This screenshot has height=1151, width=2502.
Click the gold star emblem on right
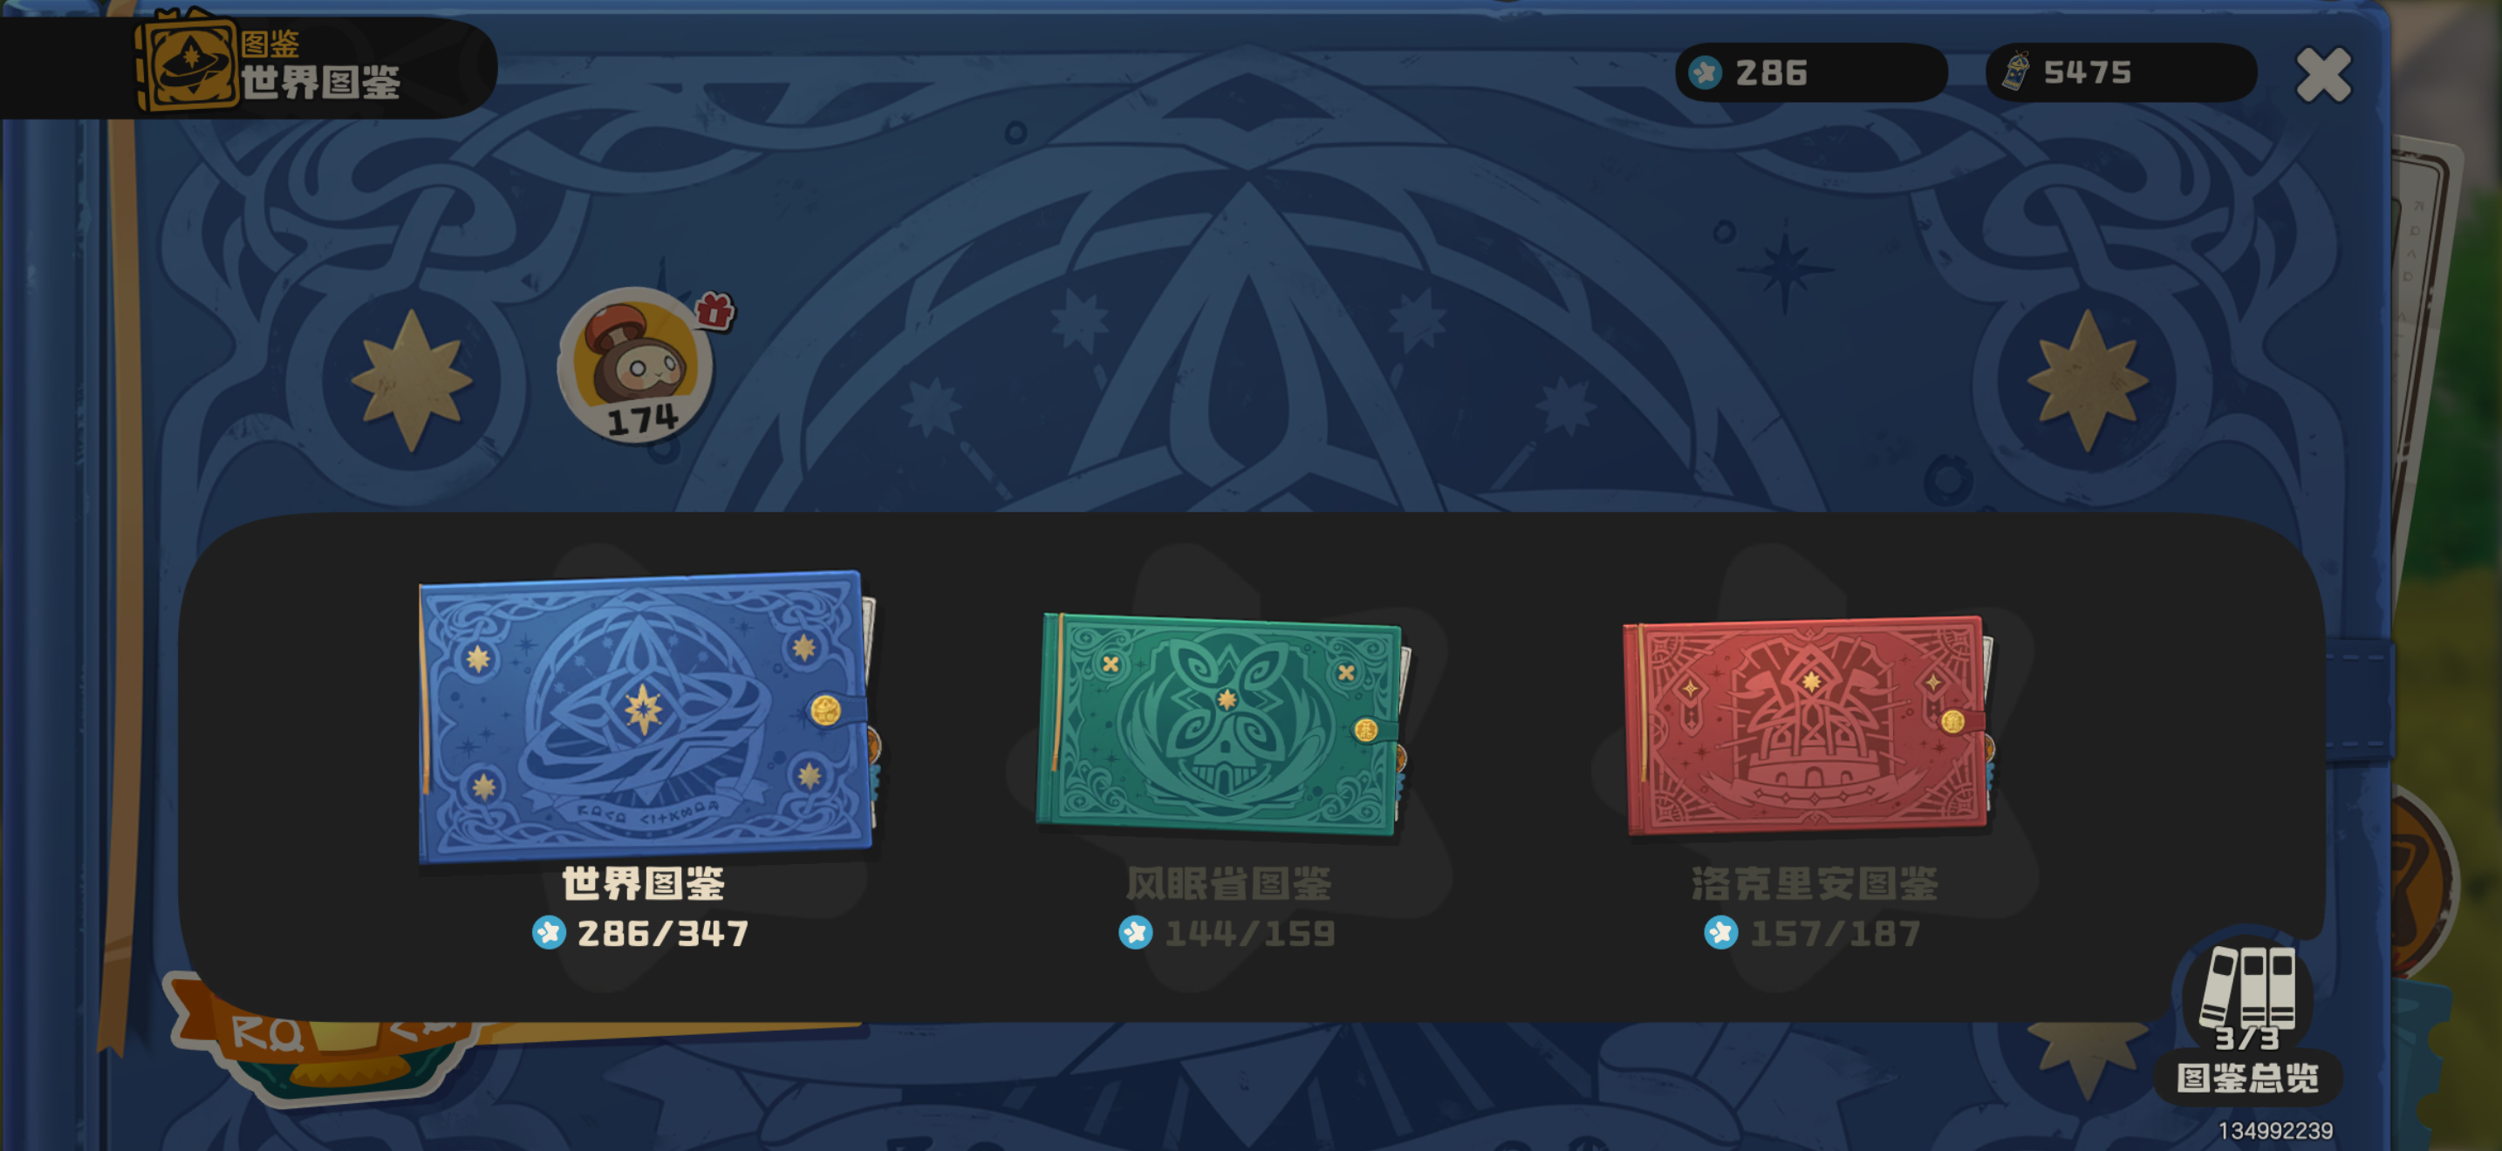pyautogui.click(x=2088, y=379)
